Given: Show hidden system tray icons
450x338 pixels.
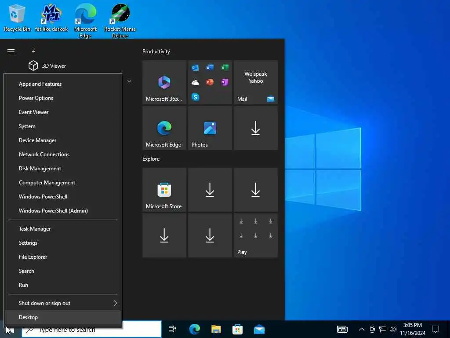Looking at the screenshot, I should (362, 329).
